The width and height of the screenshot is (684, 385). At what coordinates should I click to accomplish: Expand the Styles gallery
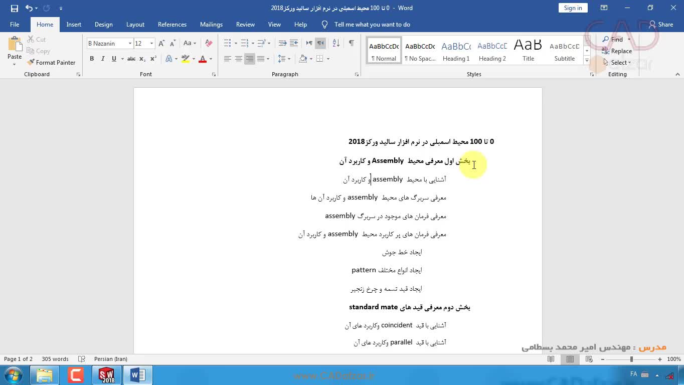coord(587,61)
